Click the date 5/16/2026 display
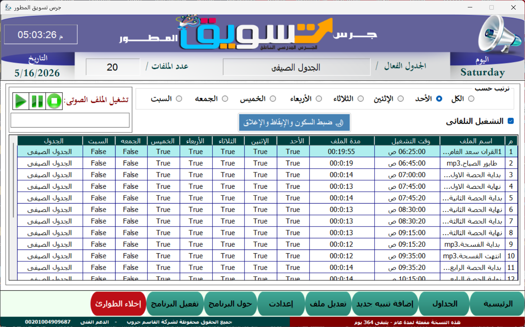 37,73
